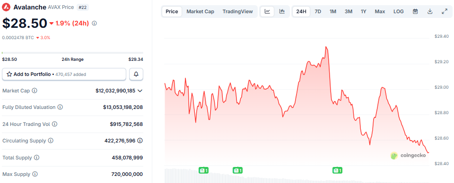Viewport: 454px width, 183px height.
Task: Open the TradingView tab
Action: coord(238,11)
